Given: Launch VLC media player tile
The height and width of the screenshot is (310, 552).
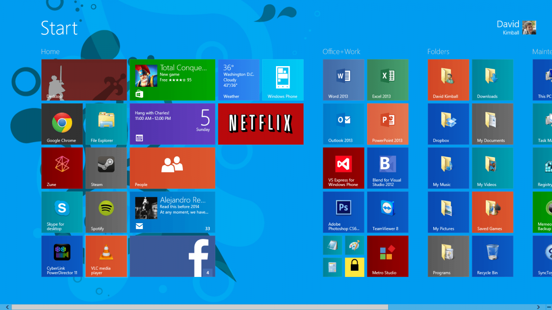Looking at the screenshot, I should pos(106,256).
